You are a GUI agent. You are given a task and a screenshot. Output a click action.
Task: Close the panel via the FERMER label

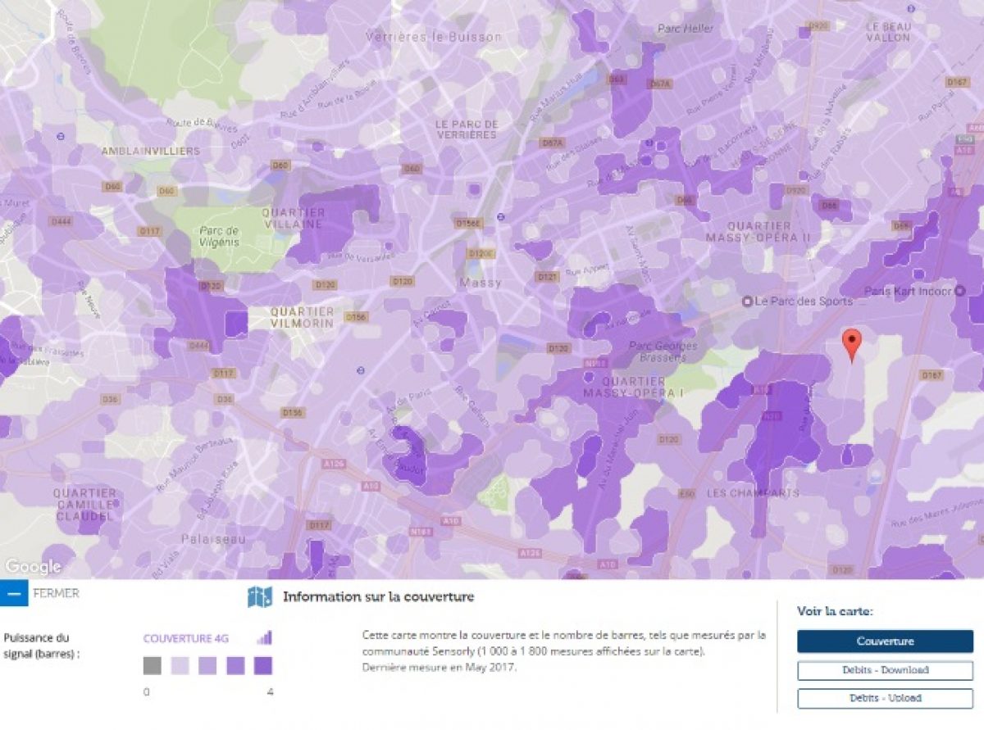(57, 593)
